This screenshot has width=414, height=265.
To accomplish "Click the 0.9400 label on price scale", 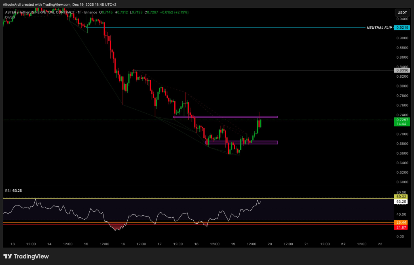I will (402, 19).
